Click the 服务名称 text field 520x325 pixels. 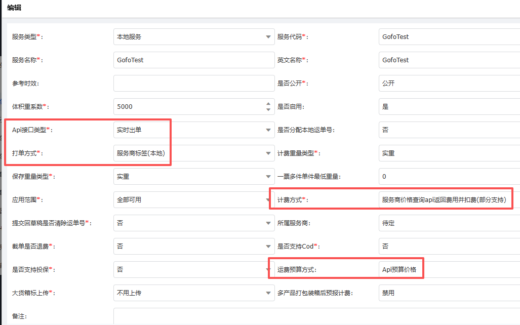click(x=193, y=60)
